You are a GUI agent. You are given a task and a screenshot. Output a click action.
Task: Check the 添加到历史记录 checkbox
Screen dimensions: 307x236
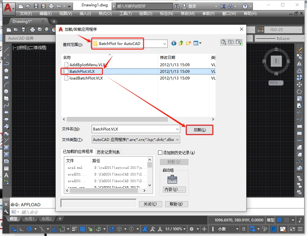pos(160,152)
